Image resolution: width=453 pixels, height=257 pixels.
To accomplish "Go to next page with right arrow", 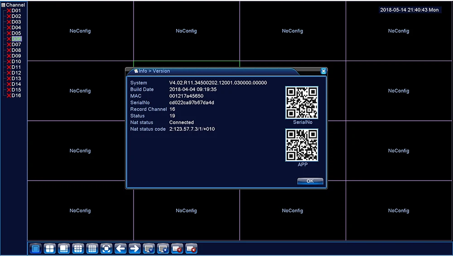I will click(x=135, y=249).
